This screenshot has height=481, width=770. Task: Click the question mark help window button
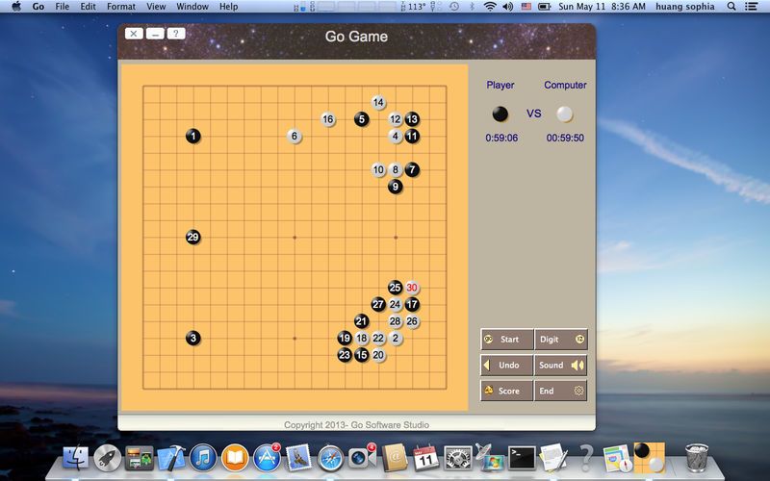[x=176, y=34]
